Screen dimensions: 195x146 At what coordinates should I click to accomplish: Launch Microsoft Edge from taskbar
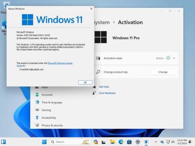(x=121, y=142)
